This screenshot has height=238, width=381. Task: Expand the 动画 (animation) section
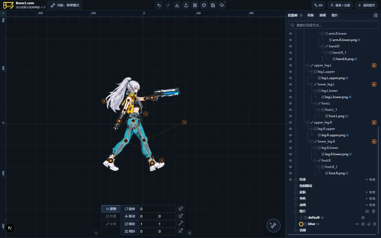pos(296,205)
